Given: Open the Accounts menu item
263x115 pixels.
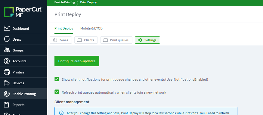Looking at the screenshot, I should [23, 61].
